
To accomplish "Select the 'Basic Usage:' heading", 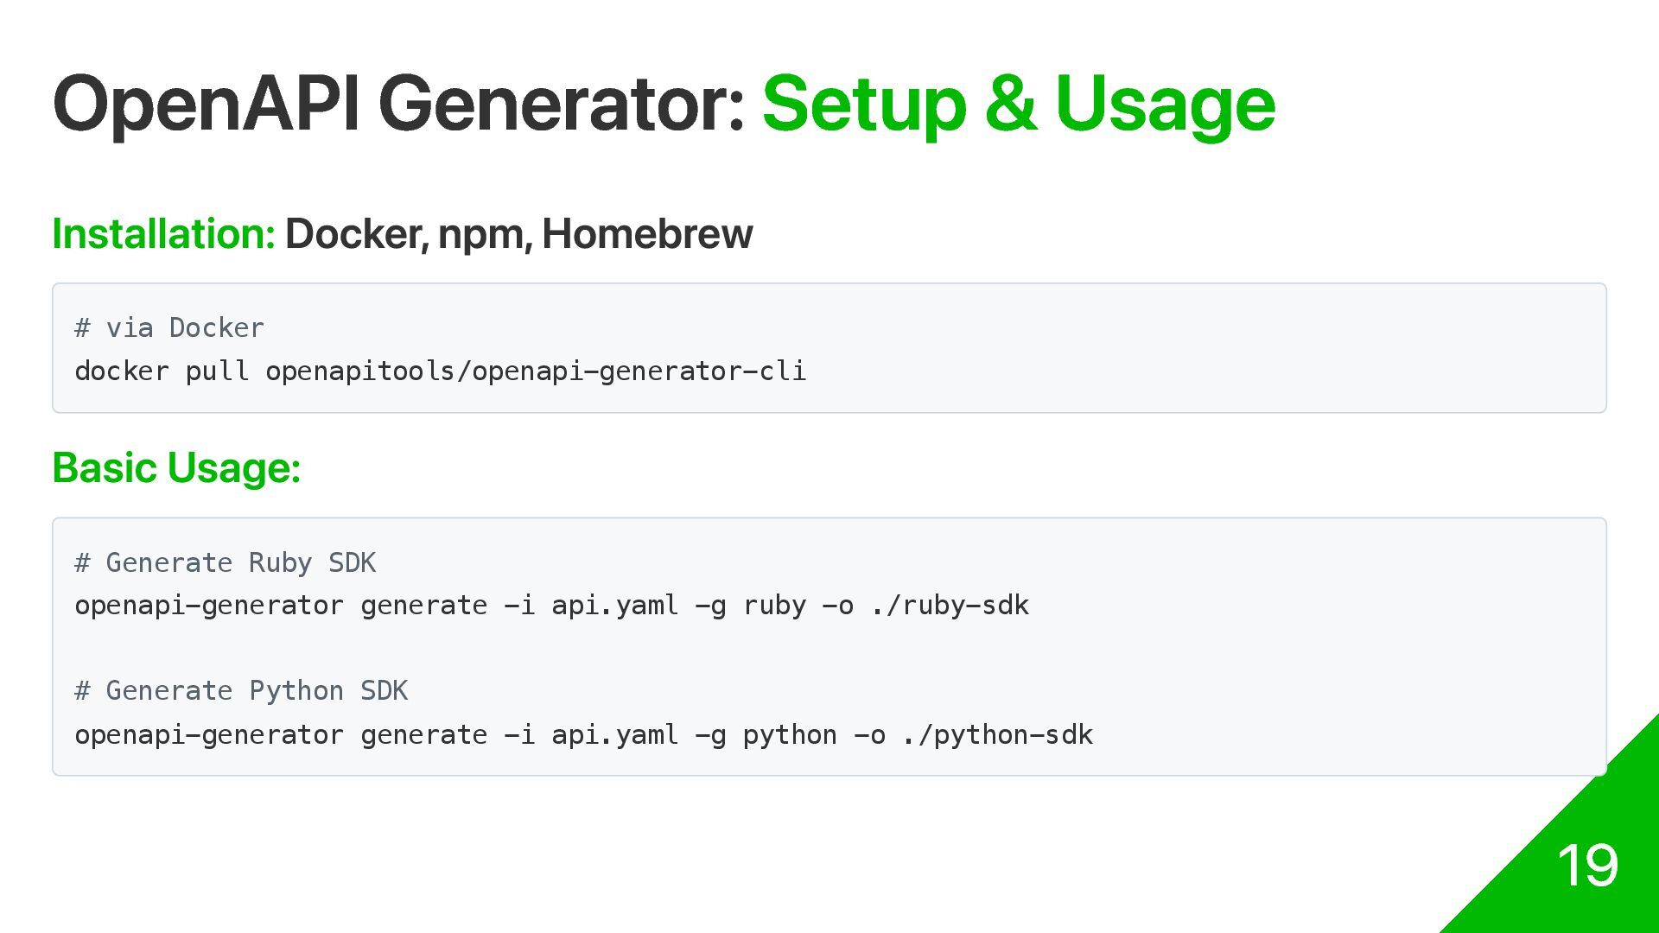I will [x=176, y=467].
